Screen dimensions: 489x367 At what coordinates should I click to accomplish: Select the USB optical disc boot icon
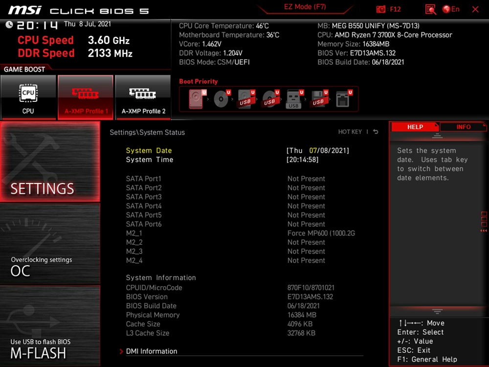click(x=271, y=99)
